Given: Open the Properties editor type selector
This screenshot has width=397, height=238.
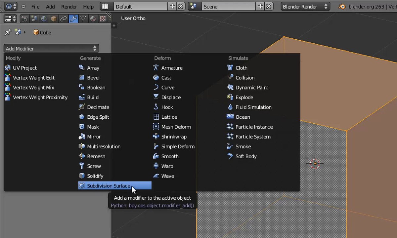Looking at the screenshot, I should coord(11,19).
